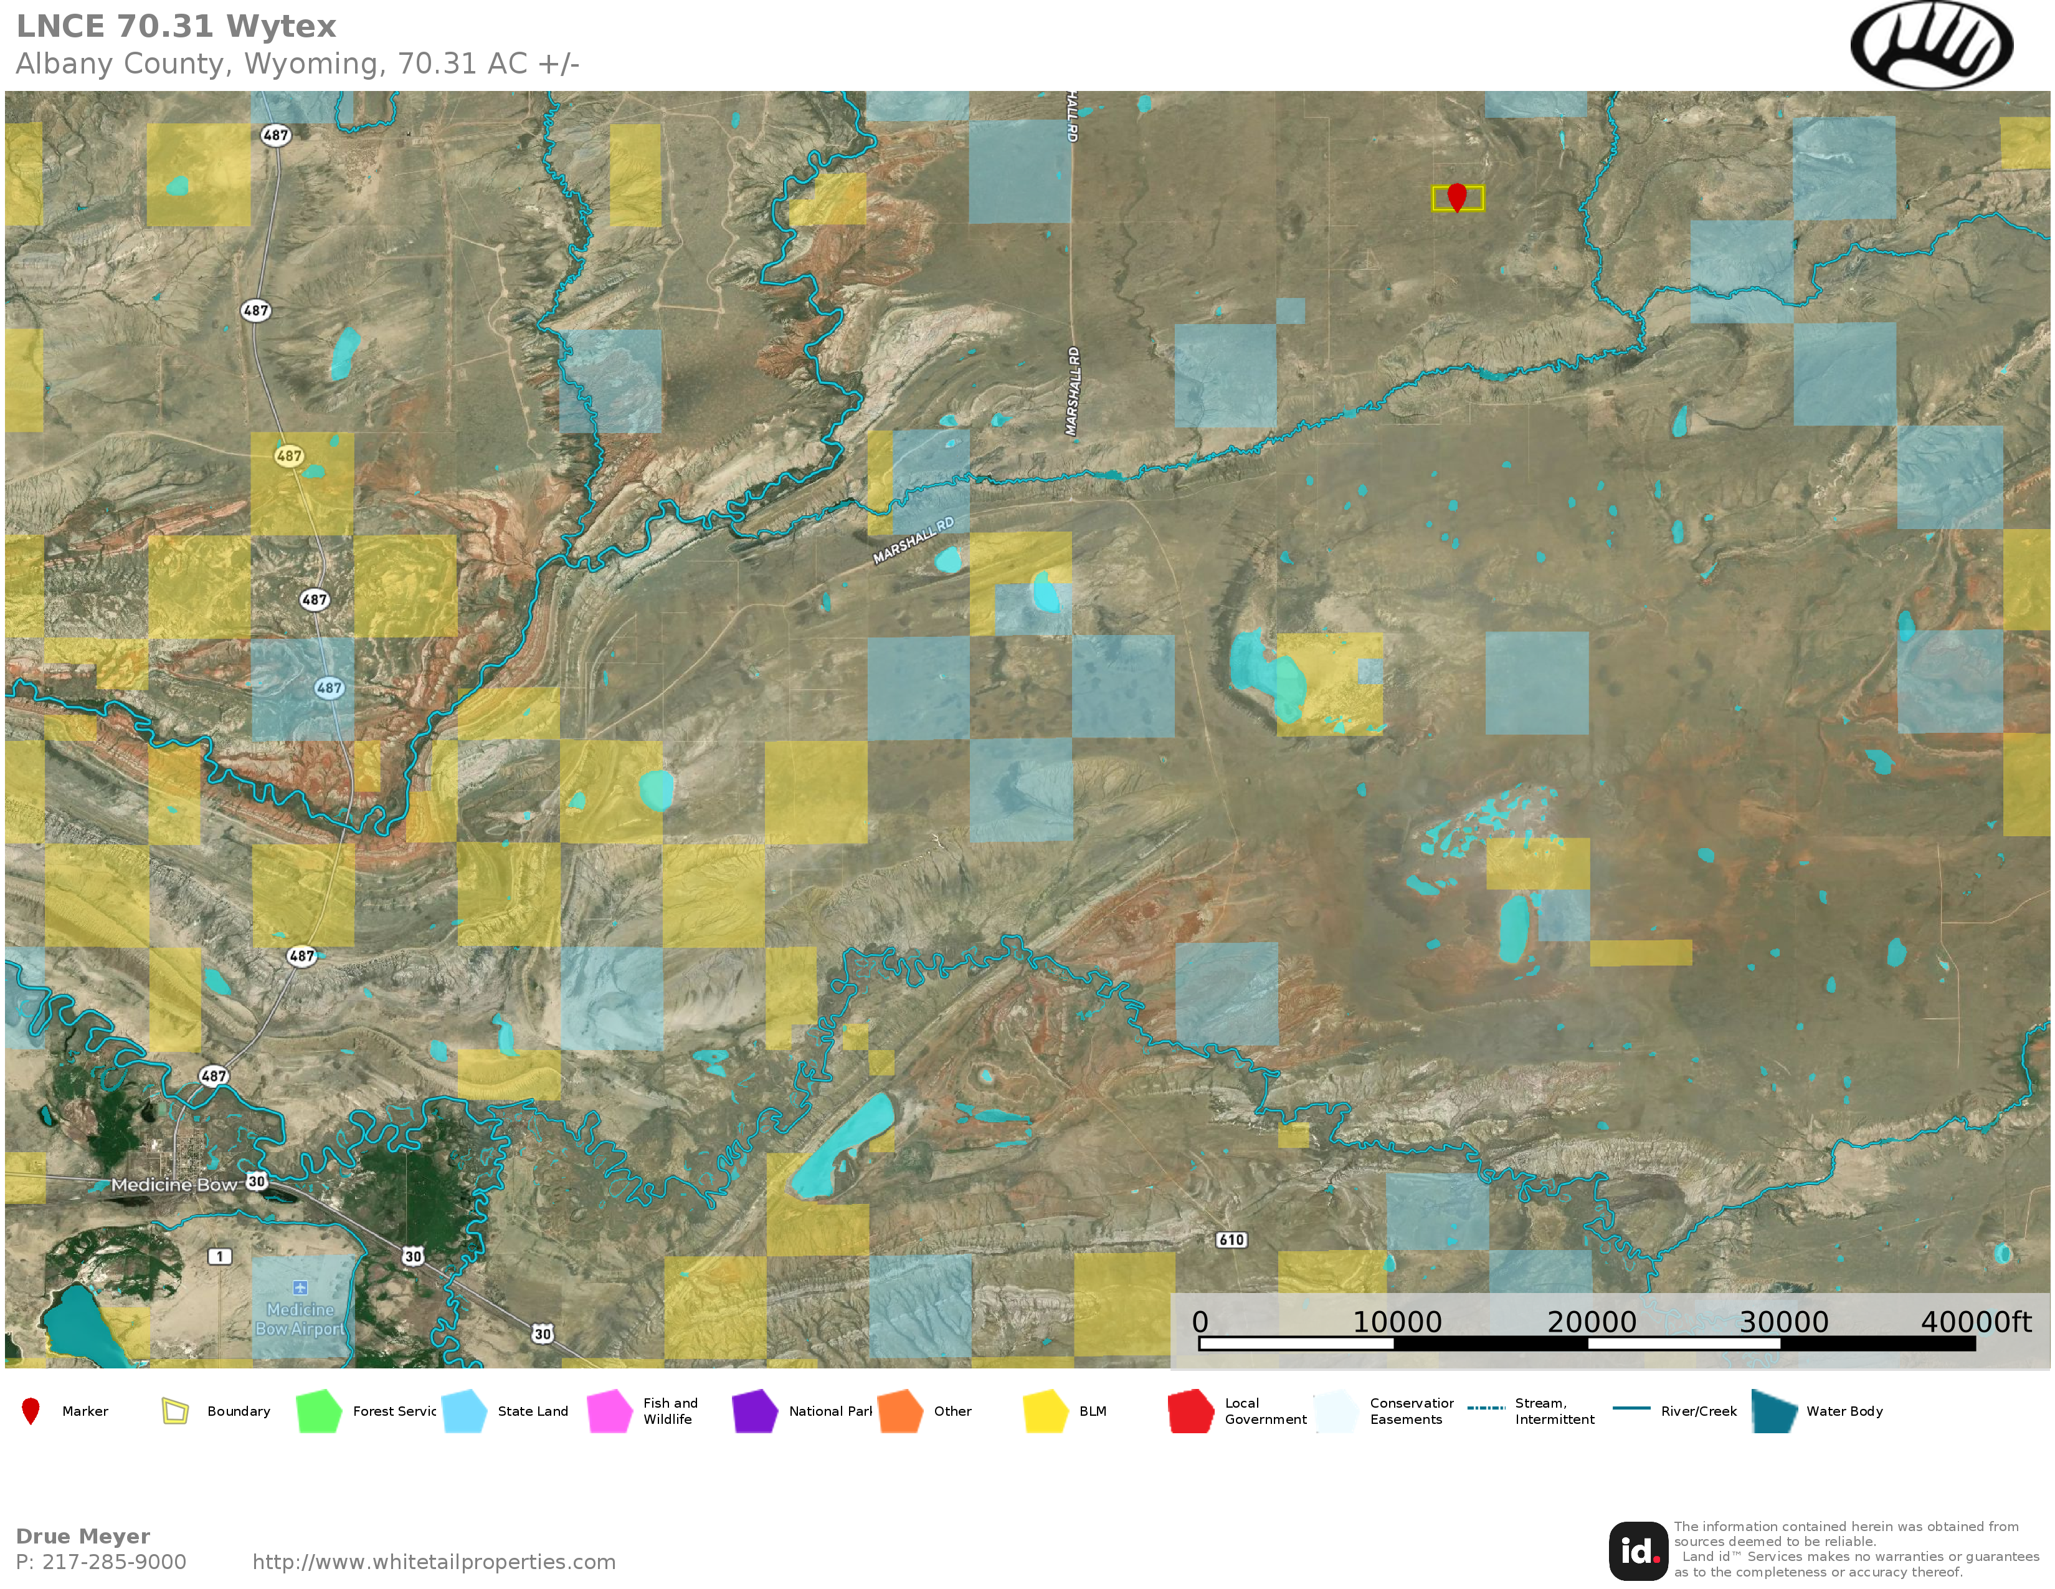Screen dimensions: 2055x1589
Task: Click the red Local Government legend swatch
Action: coord(1190,1411)
